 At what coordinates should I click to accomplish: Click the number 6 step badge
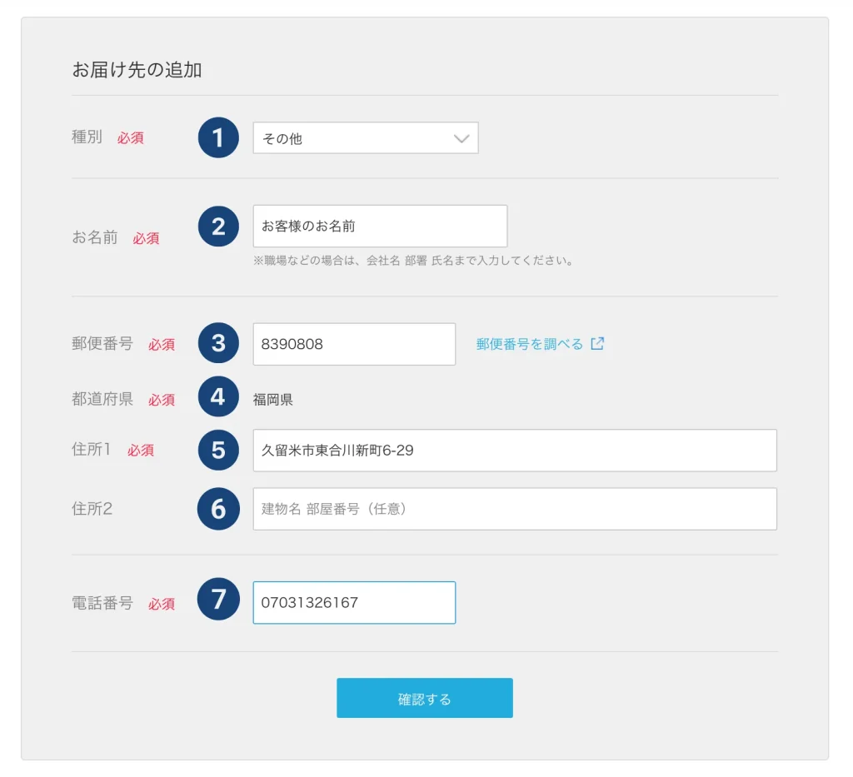click(x=218, y=509)
